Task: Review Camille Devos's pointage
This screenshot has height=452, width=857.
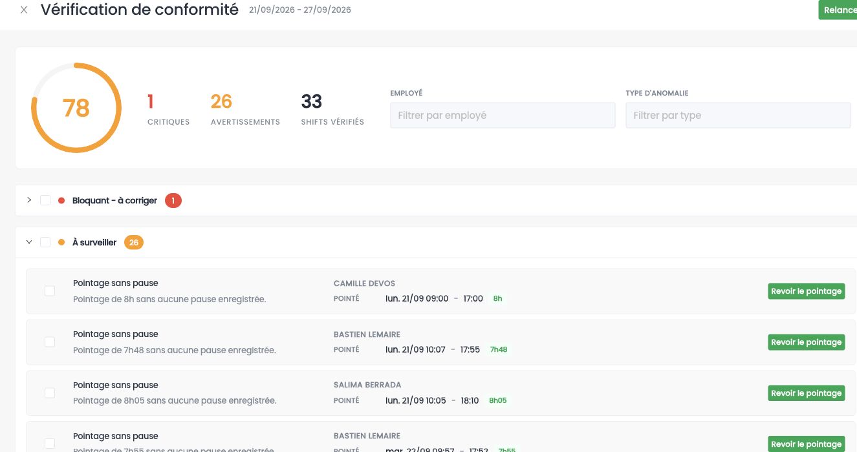Action: pyautogui.click(x=807, y=291)
